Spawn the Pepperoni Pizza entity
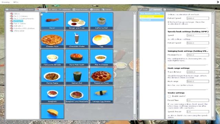 click(101, 76)
